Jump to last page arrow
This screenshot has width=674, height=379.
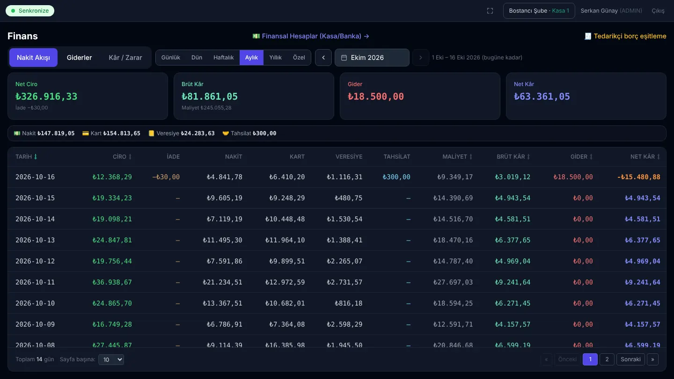[x=652, y=359]
